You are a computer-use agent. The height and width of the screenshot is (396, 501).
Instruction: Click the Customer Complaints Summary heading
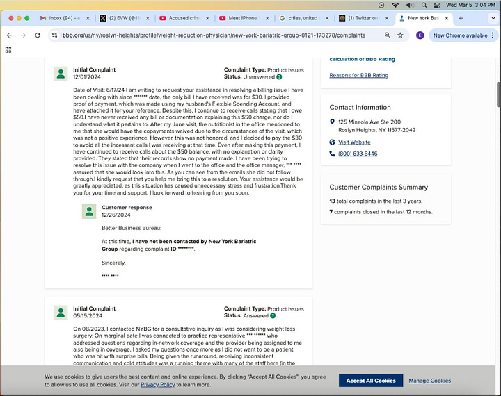point(379,188)
